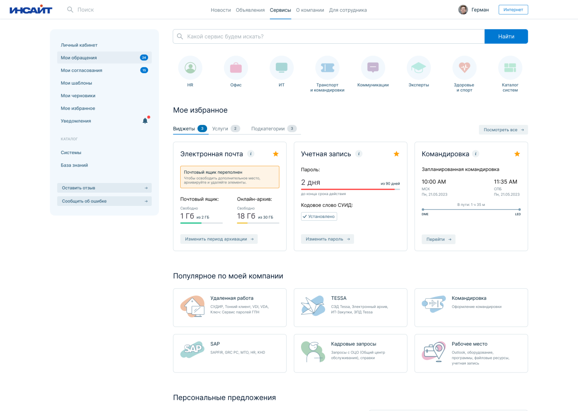Unfavorite the Учетная запись widget star

pos(397,154)
